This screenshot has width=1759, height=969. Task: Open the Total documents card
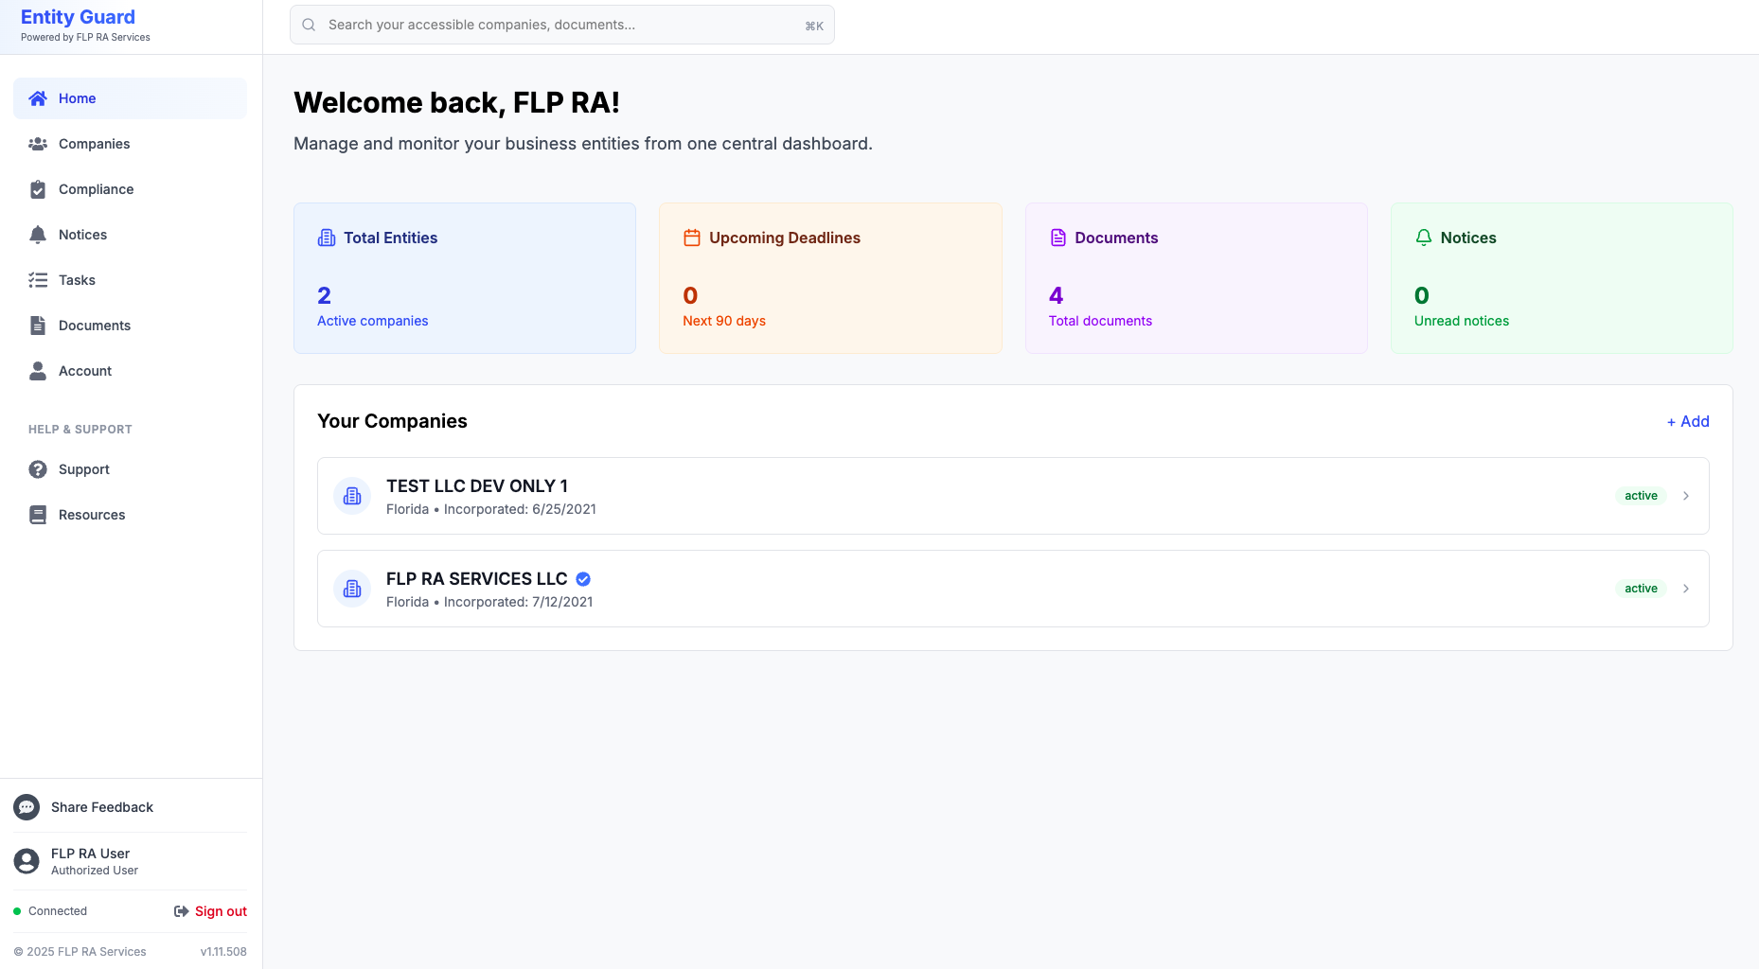point(1197,278)
